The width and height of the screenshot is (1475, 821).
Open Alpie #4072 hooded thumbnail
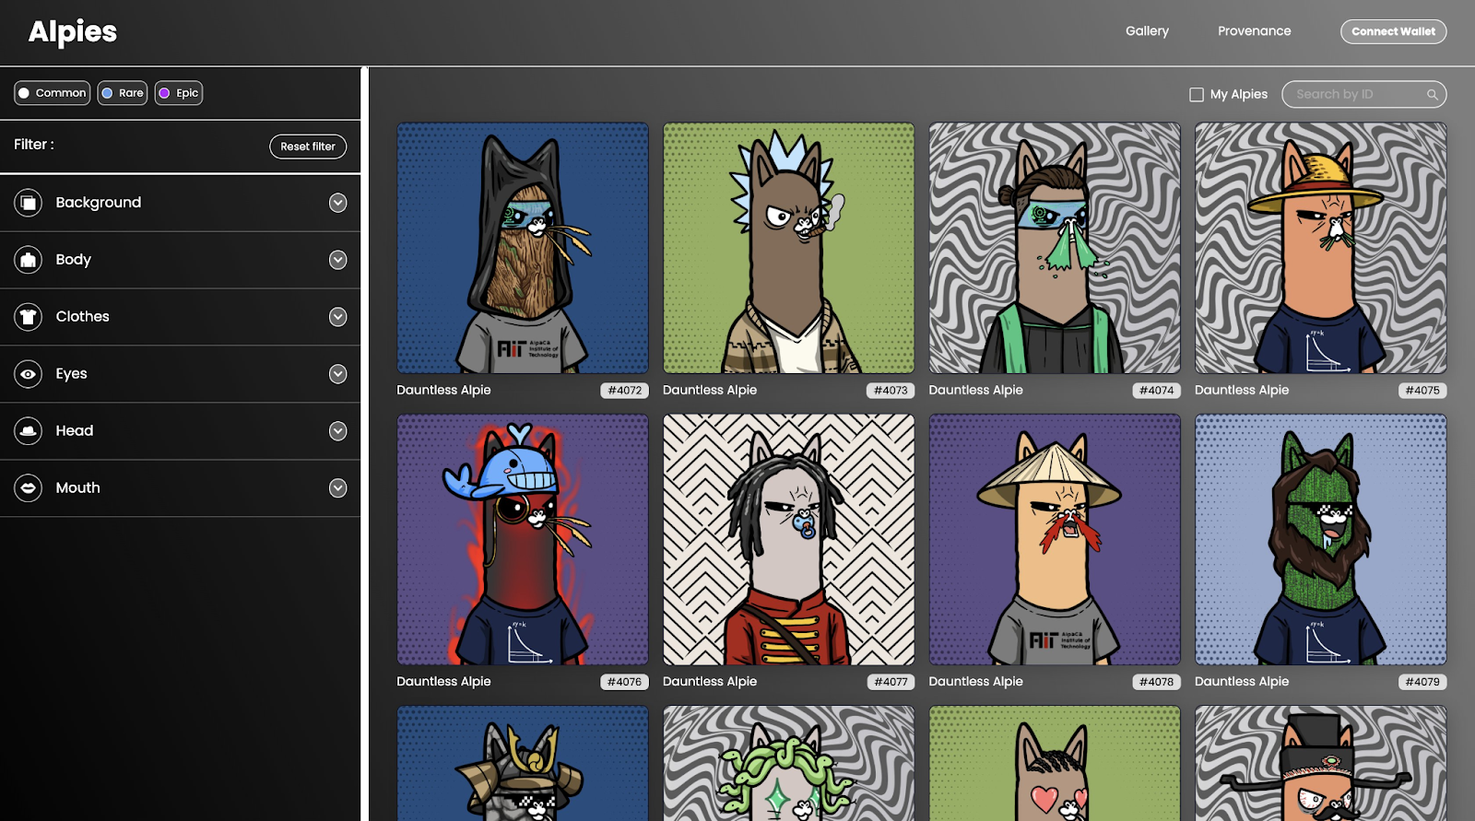click(x=523, y=248)
